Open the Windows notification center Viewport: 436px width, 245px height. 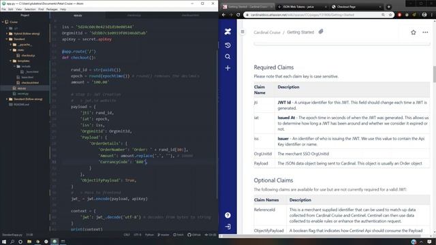tap(429, 242)
